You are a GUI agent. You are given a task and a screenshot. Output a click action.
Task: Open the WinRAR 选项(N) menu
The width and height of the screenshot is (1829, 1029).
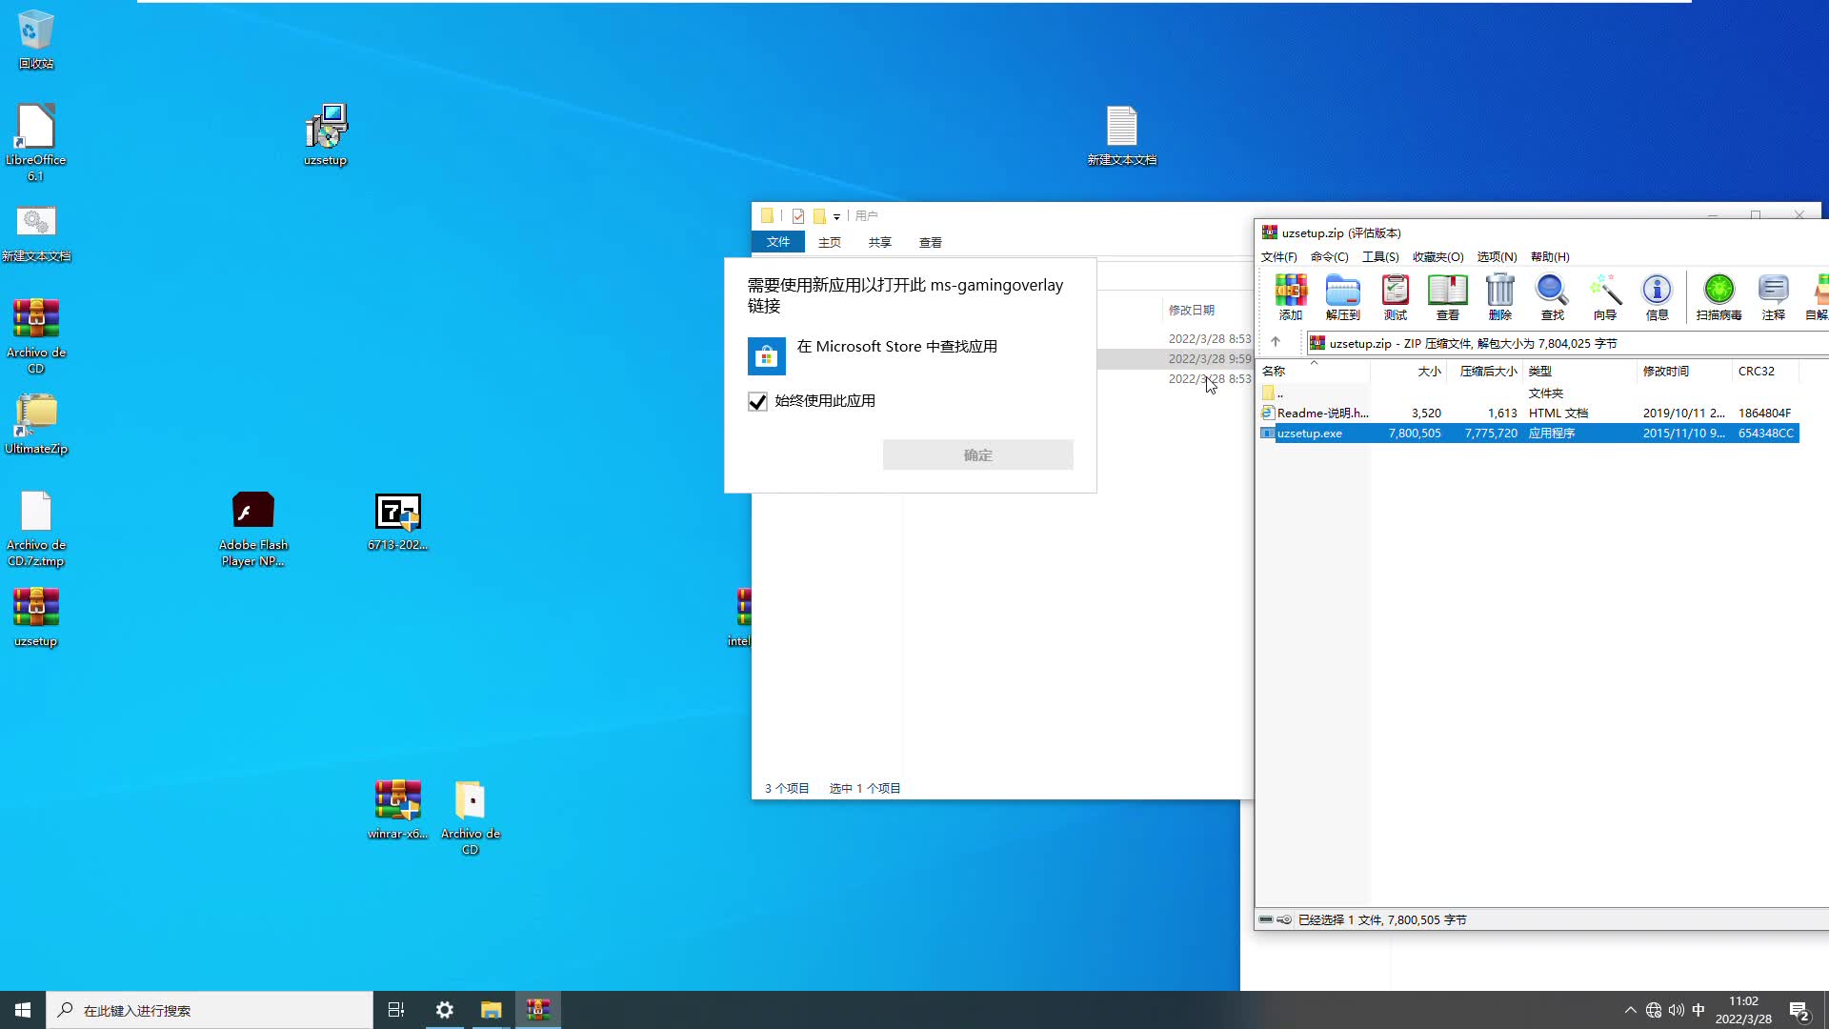[x=1497, y=257]
